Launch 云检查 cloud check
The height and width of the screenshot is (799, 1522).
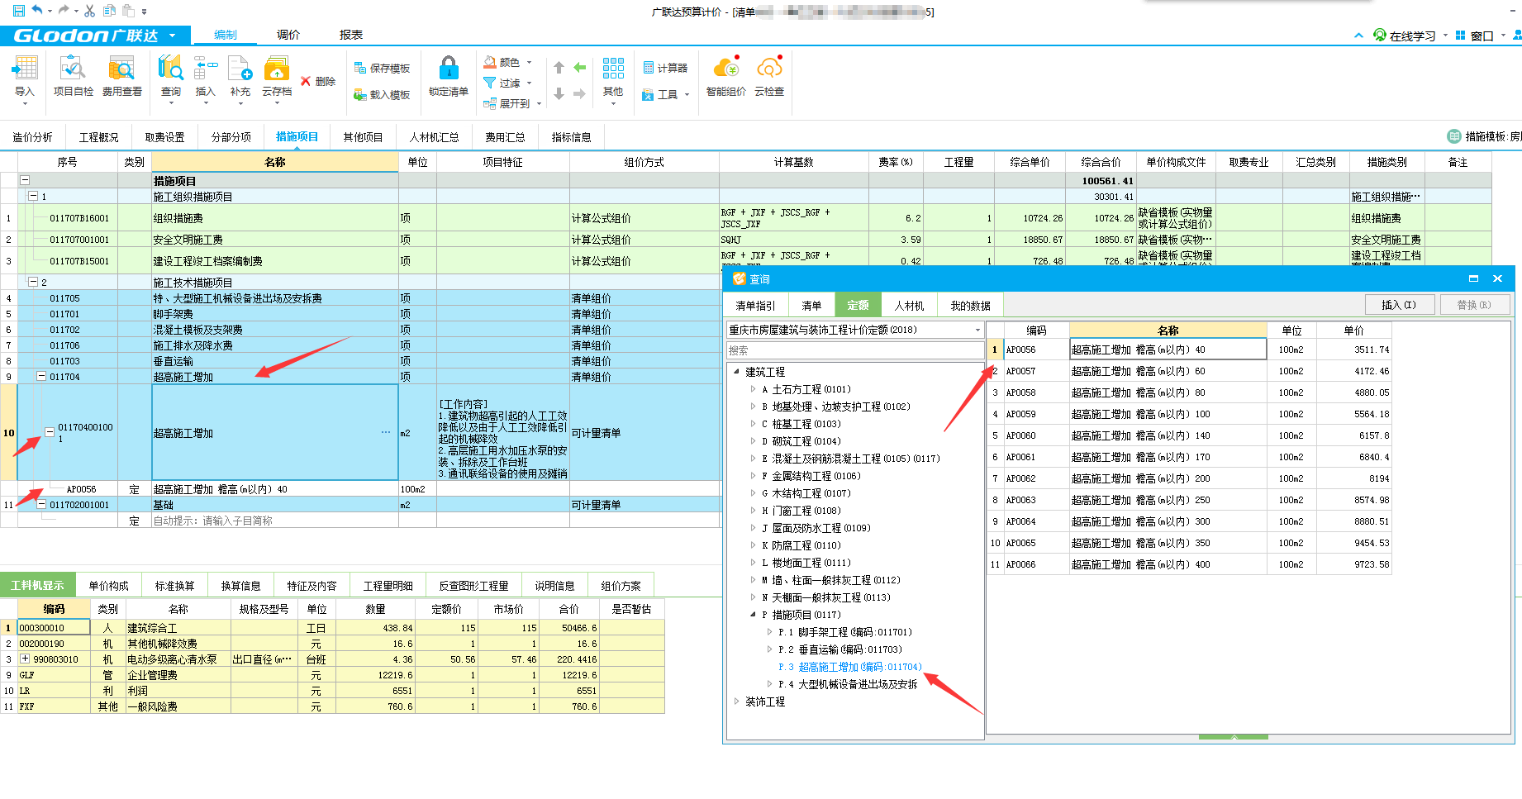(769, 78)
